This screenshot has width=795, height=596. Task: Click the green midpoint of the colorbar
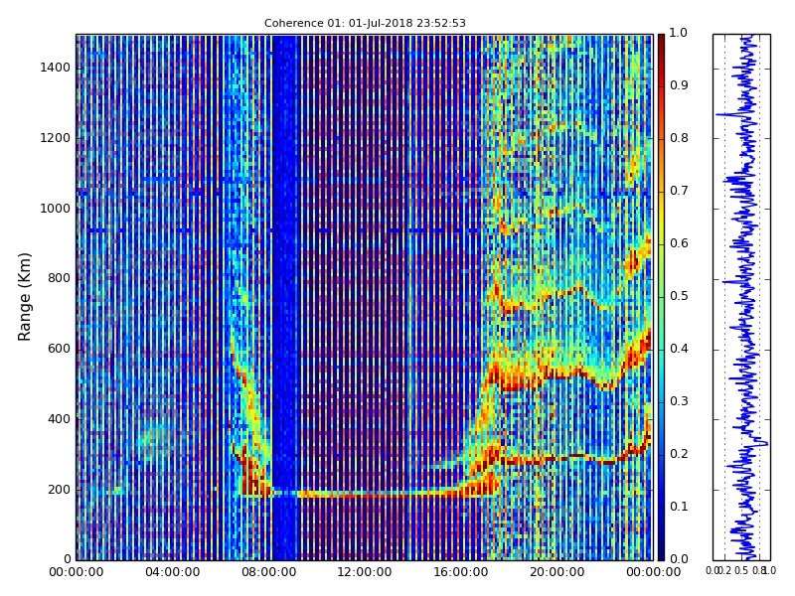(x=661, y=297)
